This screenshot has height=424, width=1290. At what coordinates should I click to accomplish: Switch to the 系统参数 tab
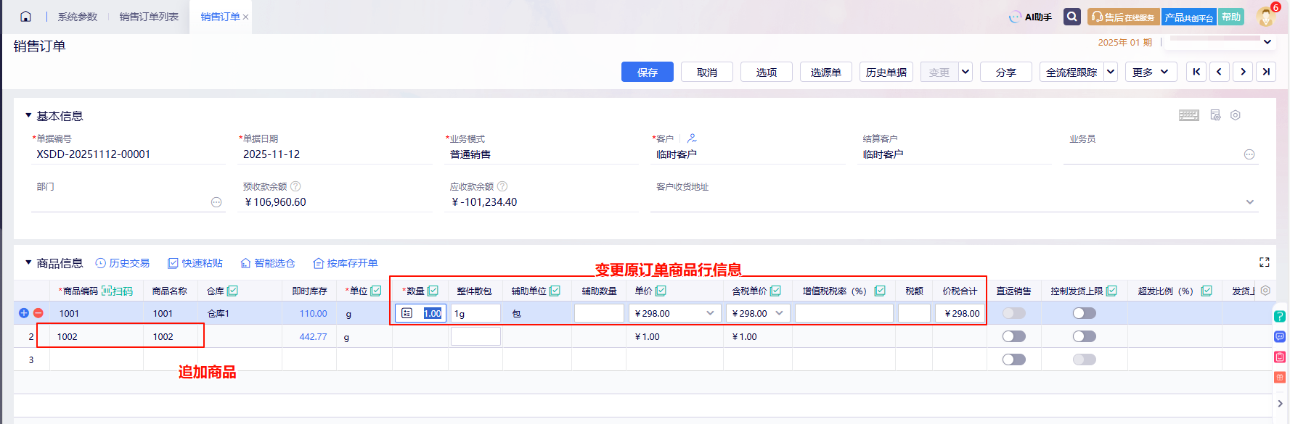(x=78, y=17)
